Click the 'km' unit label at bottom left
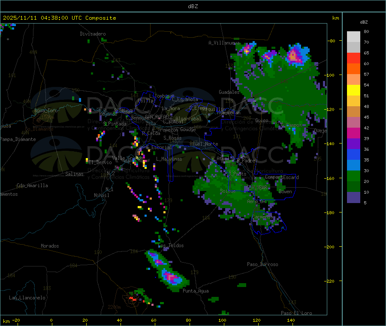 click(6, 321)
